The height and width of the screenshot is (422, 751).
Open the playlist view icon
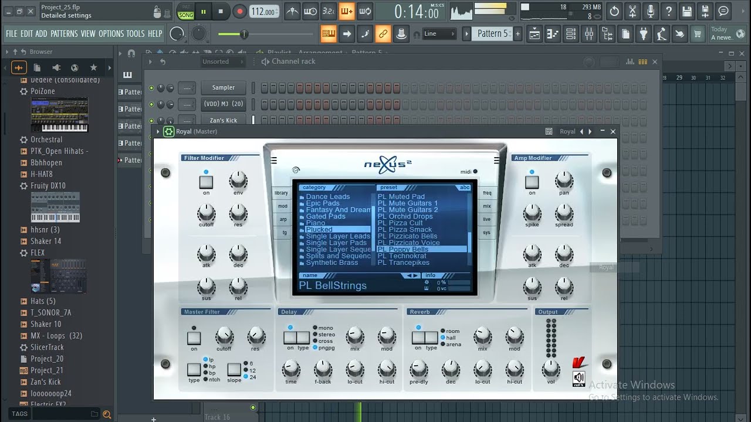[x=535, y=34]
